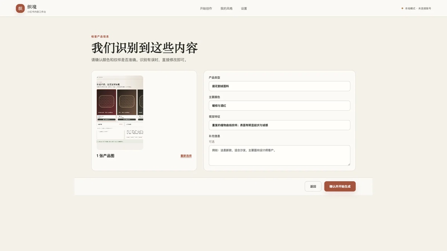The height and width of the screenshot is (251, 447).
Task: Open the 我的风格 navigation item
Action: click(226, 9)
